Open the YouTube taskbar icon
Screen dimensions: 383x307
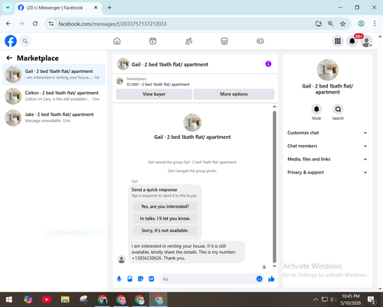click(x=47, y=299)
